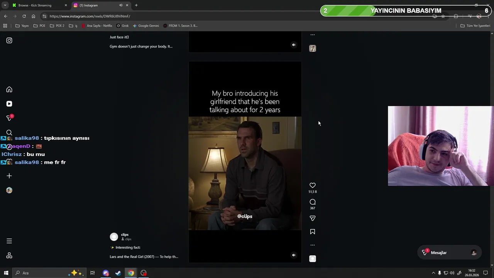Open the iş bookmarks folder
494x278 pixels.
click(x=73, y=26)
